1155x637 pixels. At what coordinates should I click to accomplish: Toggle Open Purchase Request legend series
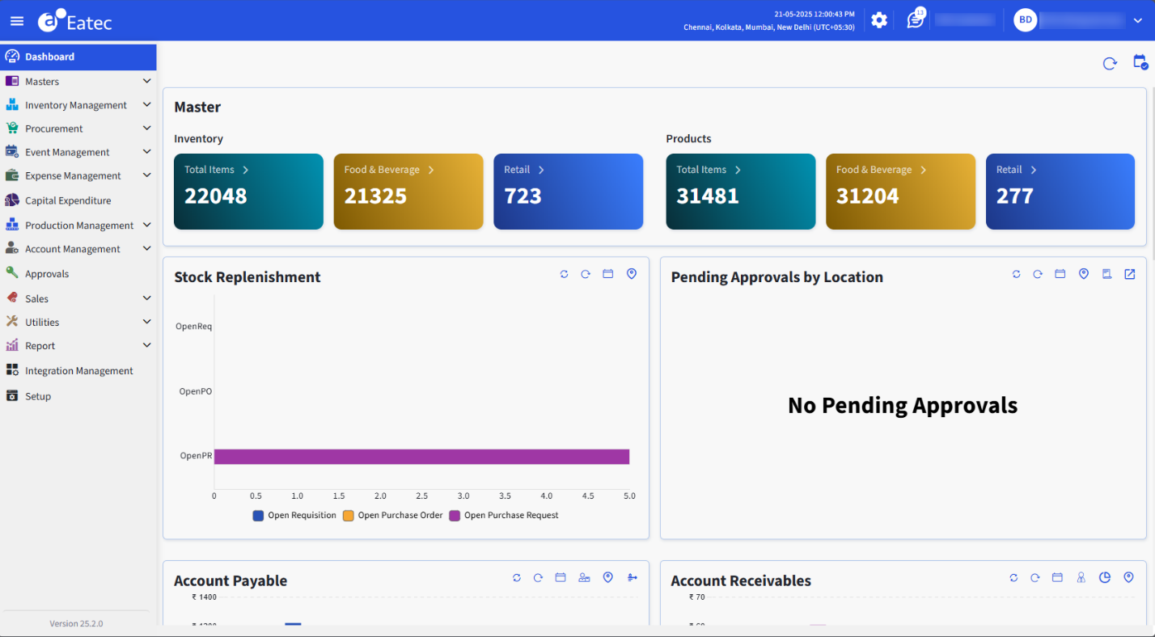(504, 516)
